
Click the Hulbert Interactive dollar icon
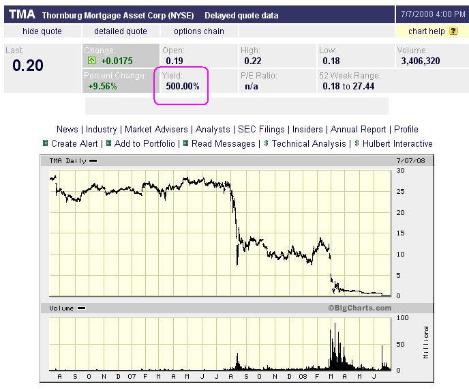tap(357, 143)
